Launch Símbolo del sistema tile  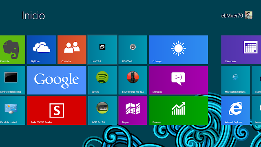click(x=13, y=80)
